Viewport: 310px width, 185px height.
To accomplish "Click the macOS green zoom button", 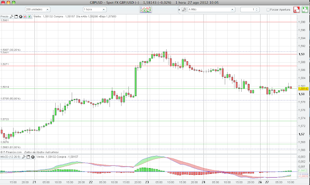I will tap(14, 2).
